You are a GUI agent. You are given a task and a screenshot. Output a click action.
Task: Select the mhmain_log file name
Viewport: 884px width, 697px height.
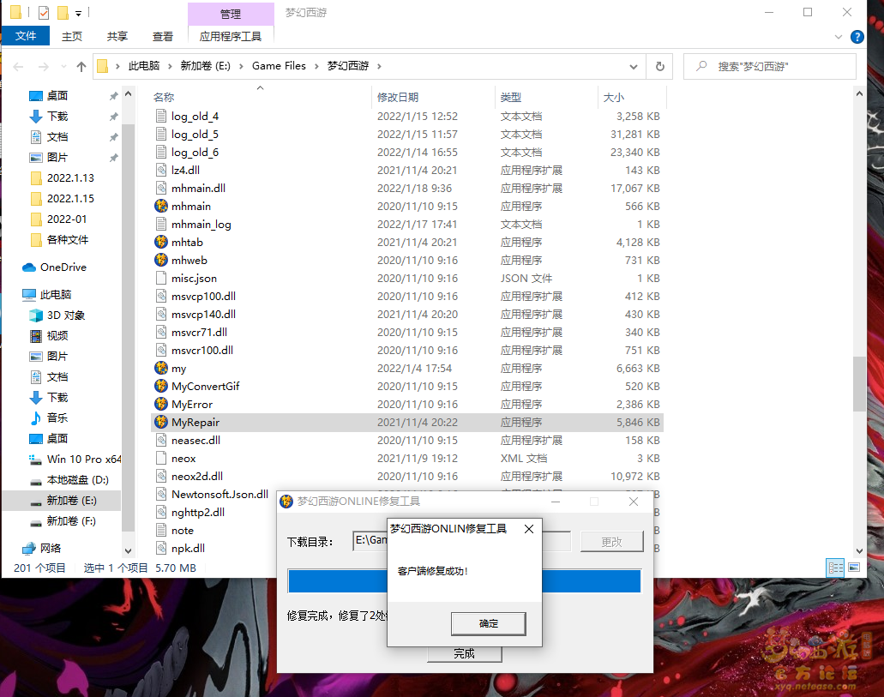coord(201,225)
